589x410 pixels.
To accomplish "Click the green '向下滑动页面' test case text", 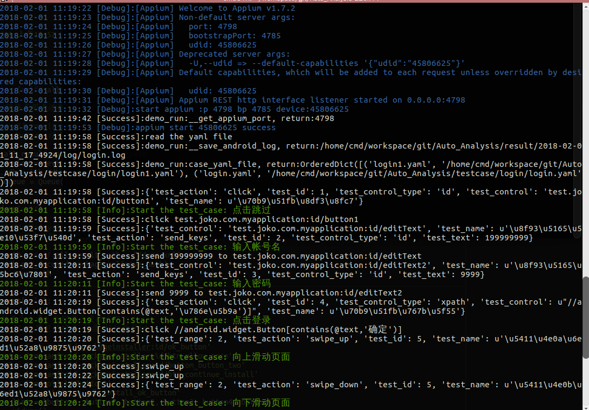I will pos(261,403).
